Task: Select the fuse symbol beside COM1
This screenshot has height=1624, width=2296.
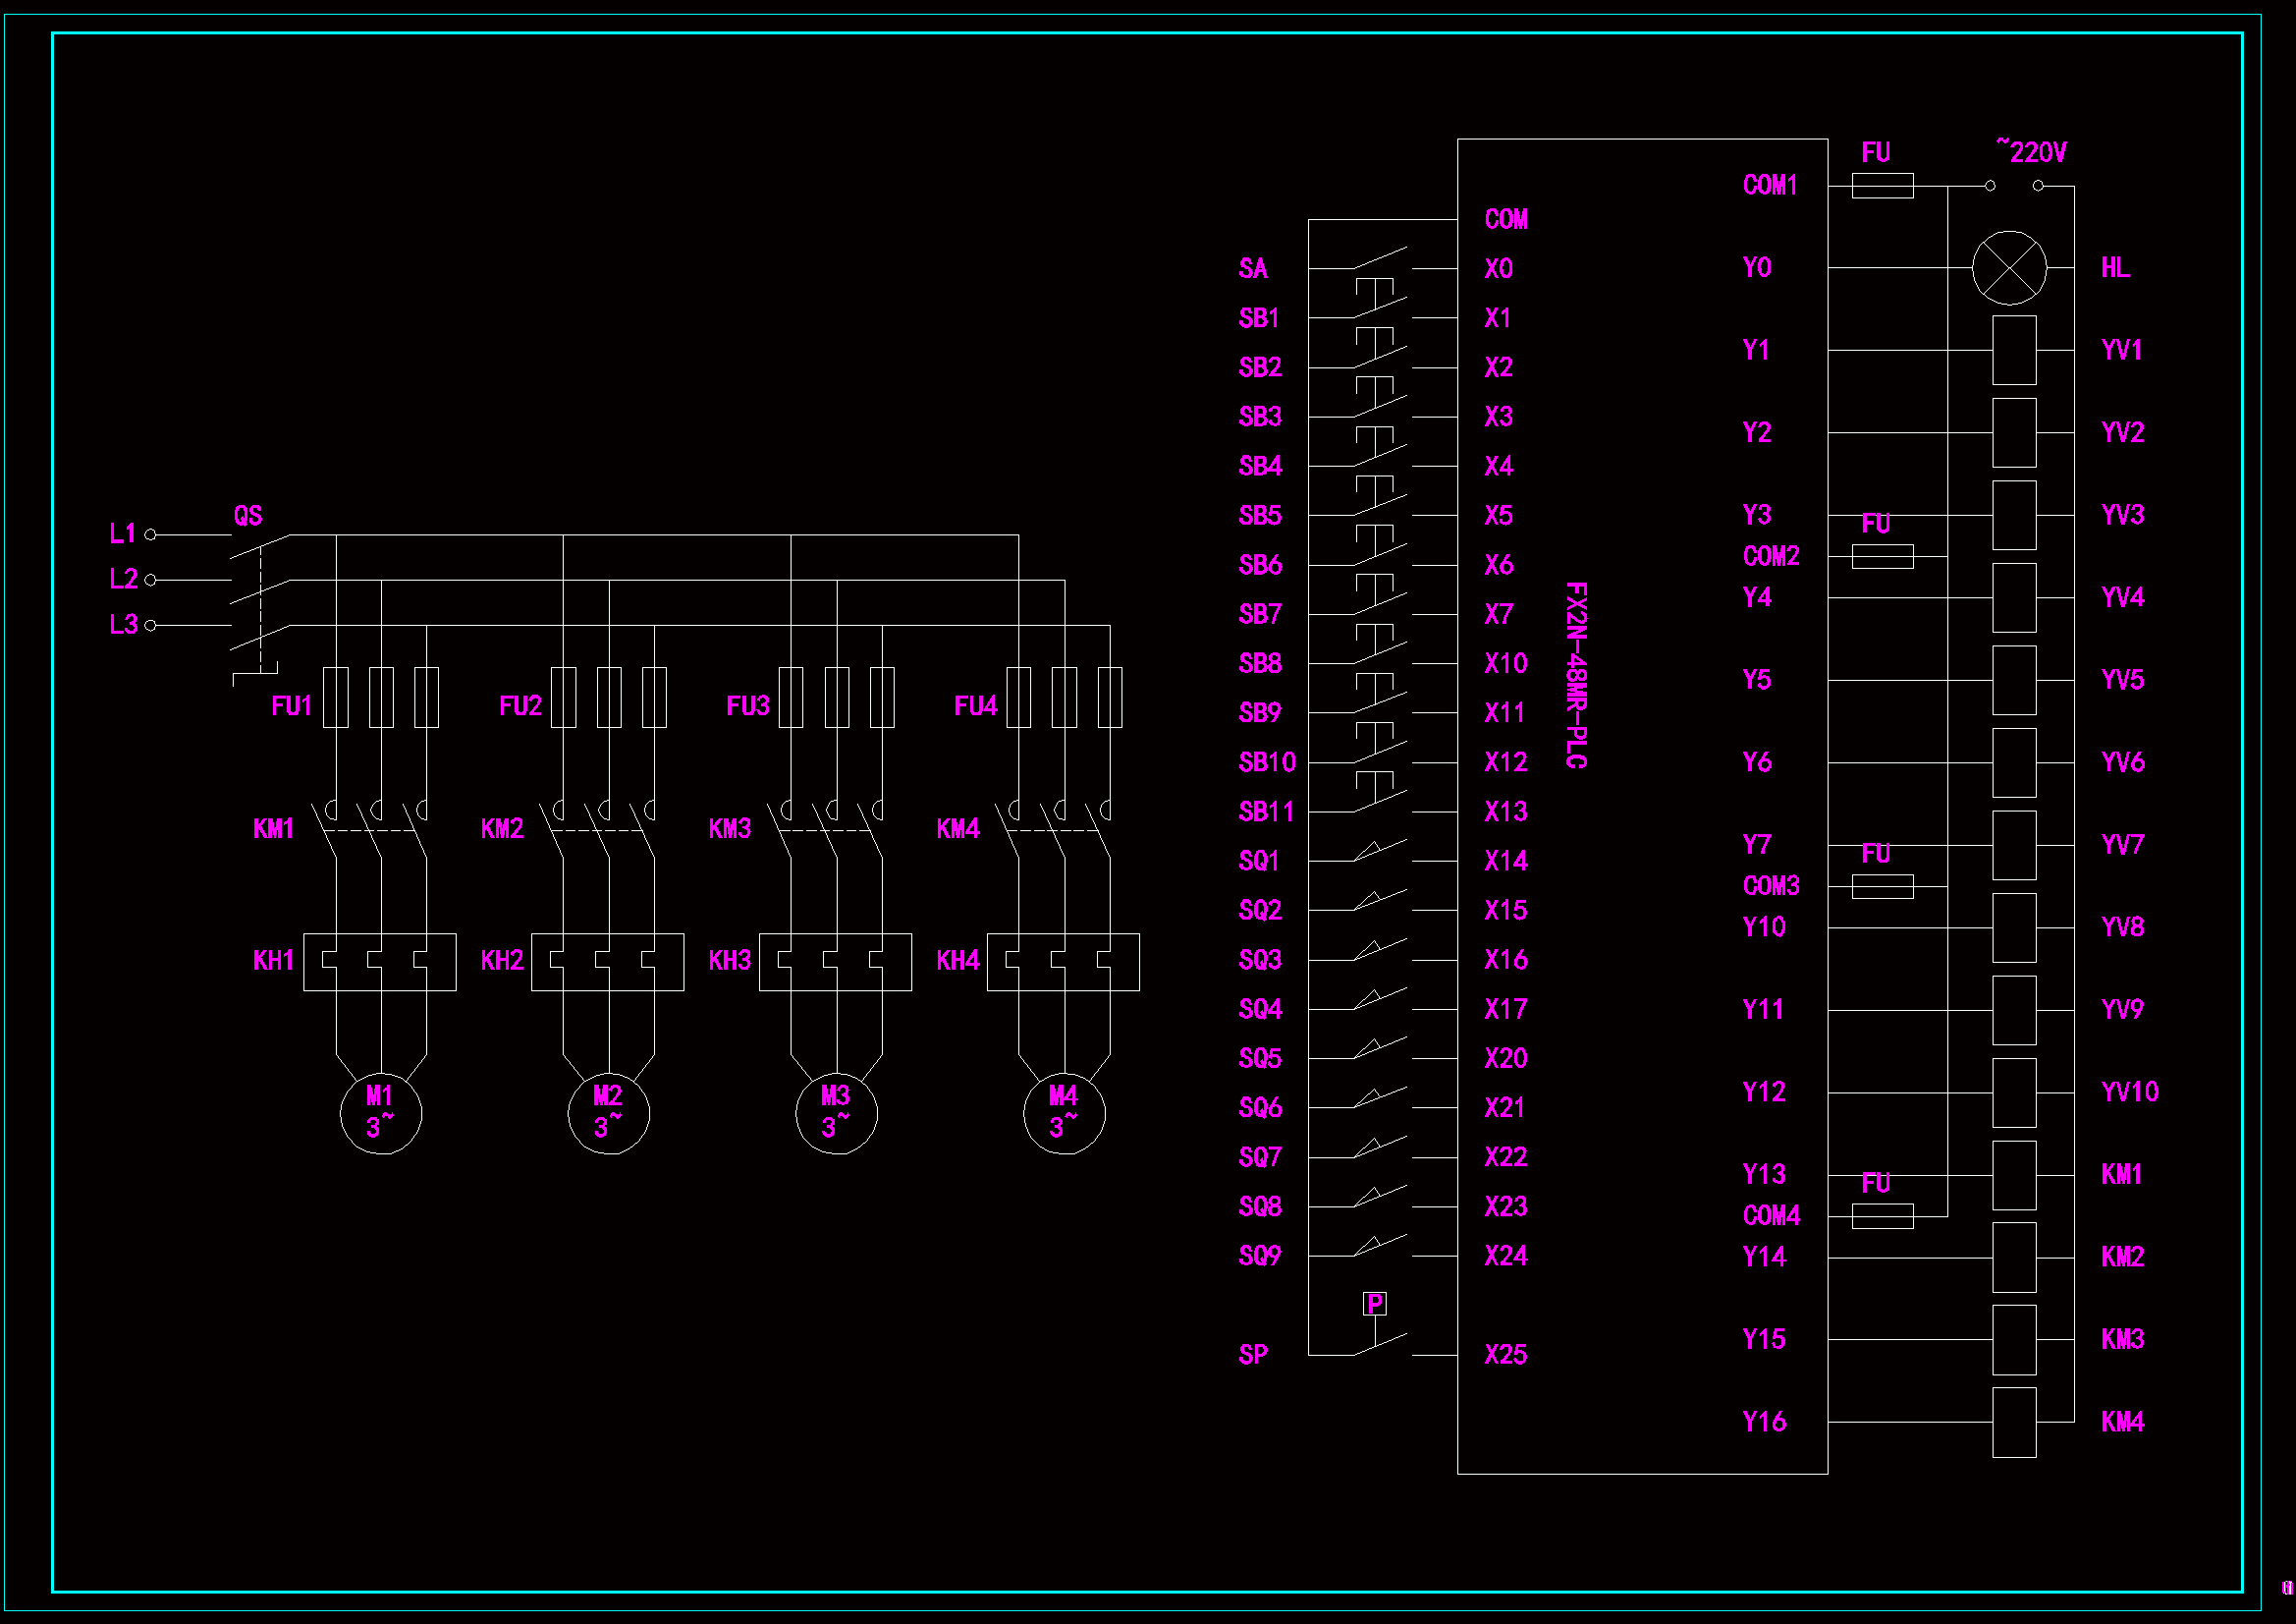Action: click(x=1882, y=186)
